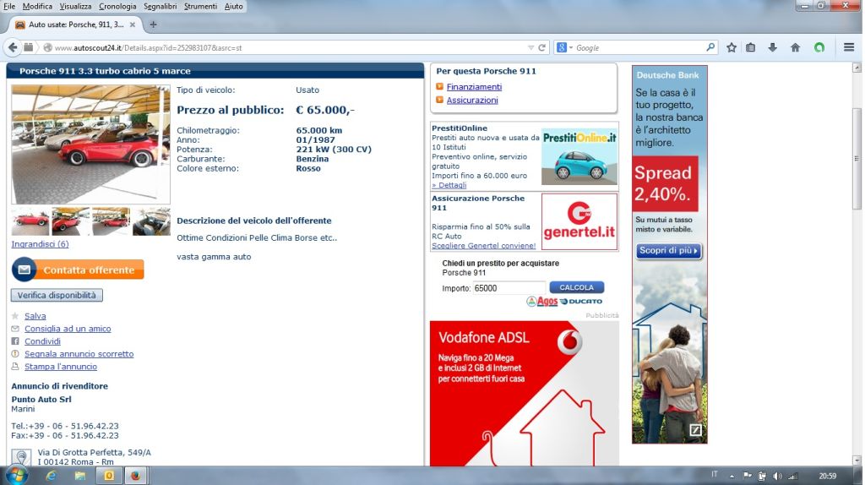
Task: Select the first car thumbnail
Action: (x=30, y=221)
